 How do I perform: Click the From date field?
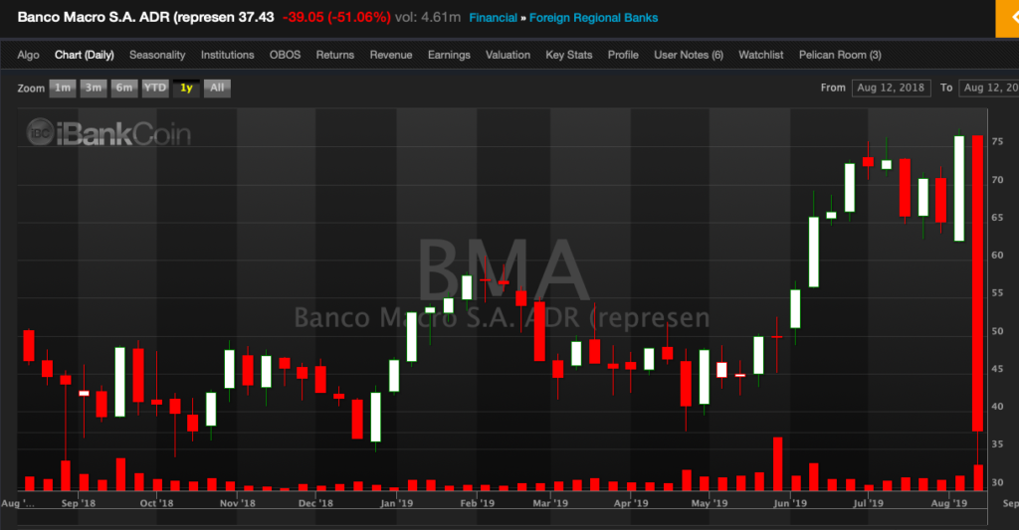click(x=891, y=88)
